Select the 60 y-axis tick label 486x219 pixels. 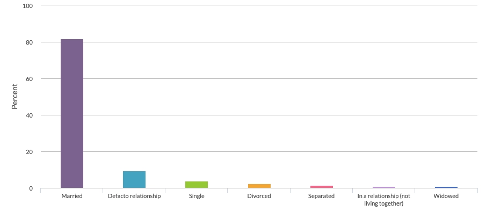coord(30,79)
